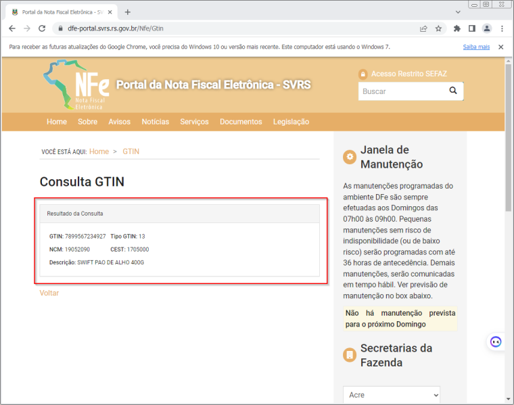Click the scrollbar up arrow
514x405 pixels.
508,61
